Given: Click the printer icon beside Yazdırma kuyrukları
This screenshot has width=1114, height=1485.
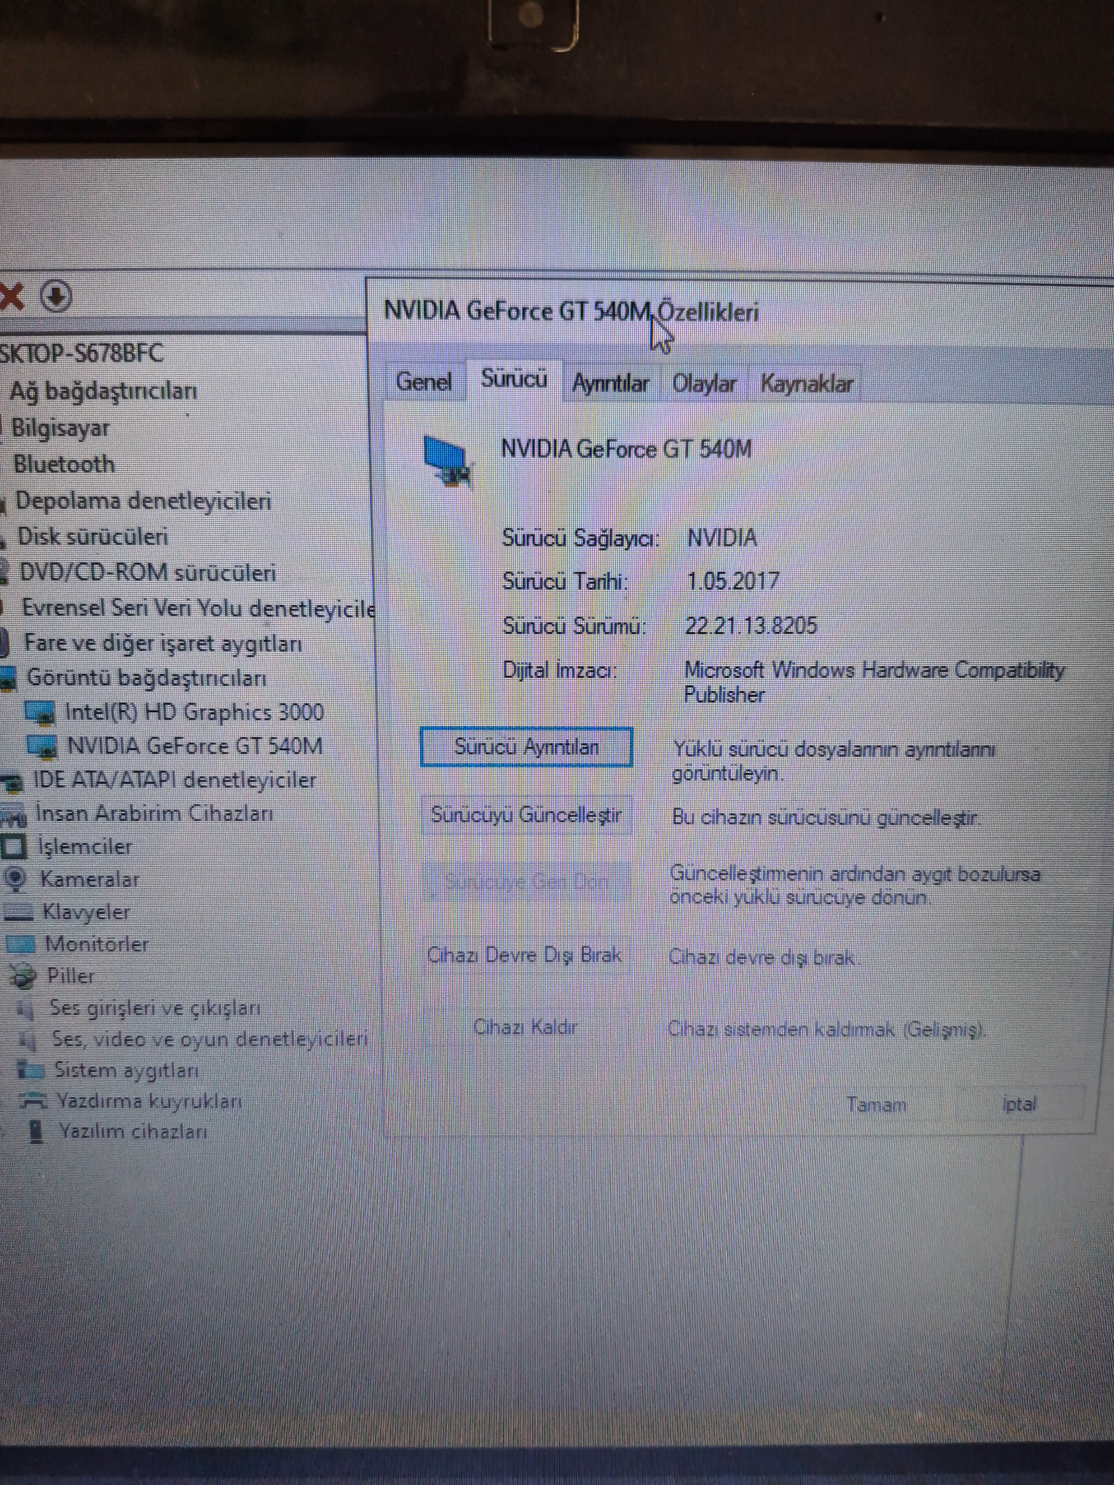Looking at the screenshot, I should (34, 1101).
